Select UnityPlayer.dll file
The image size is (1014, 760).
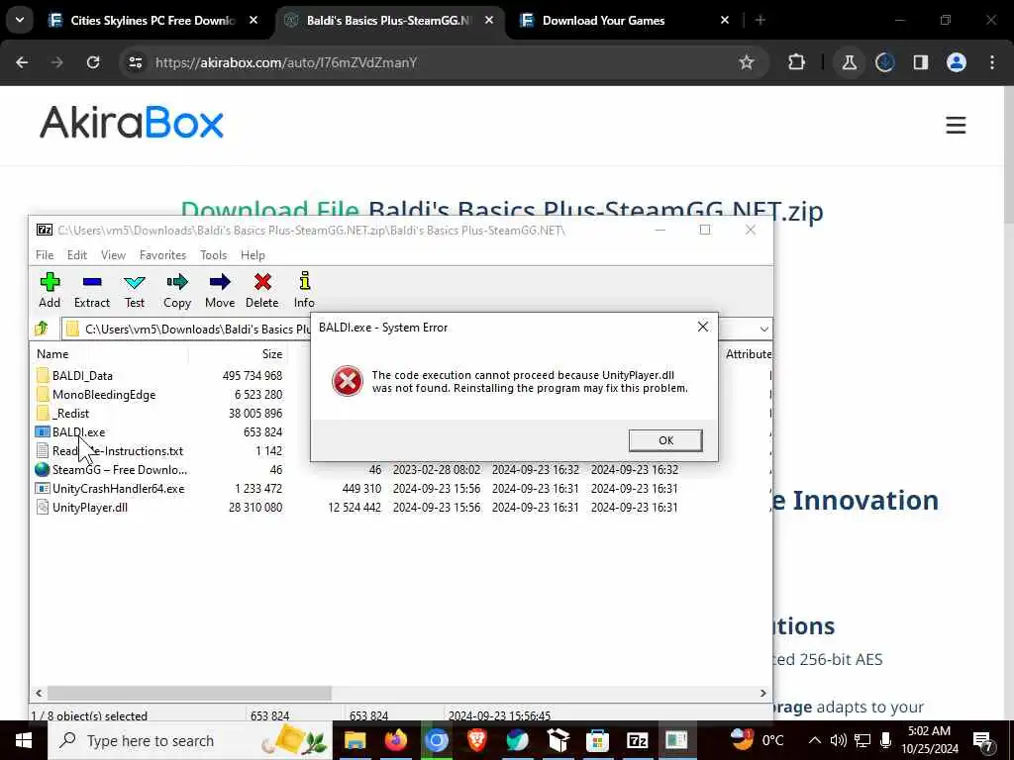pos(89,508)
